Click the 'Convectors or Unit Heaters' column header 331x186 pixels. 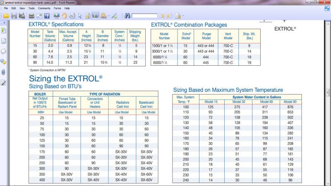point(95,103)
